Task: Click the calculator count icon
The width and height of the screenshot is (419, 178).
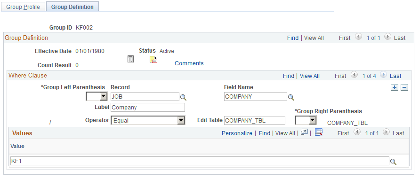Action: click(x=130, y=59)
